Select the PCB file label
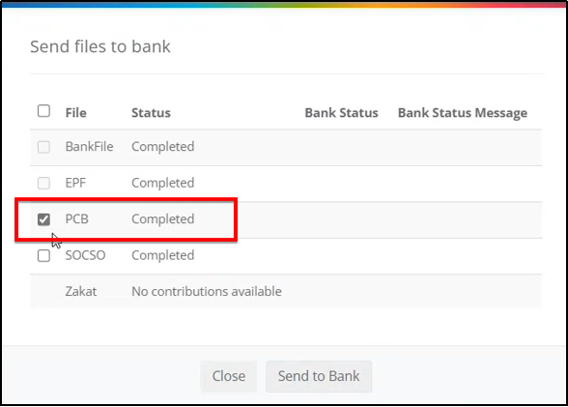568x407 pixels. 77,218
